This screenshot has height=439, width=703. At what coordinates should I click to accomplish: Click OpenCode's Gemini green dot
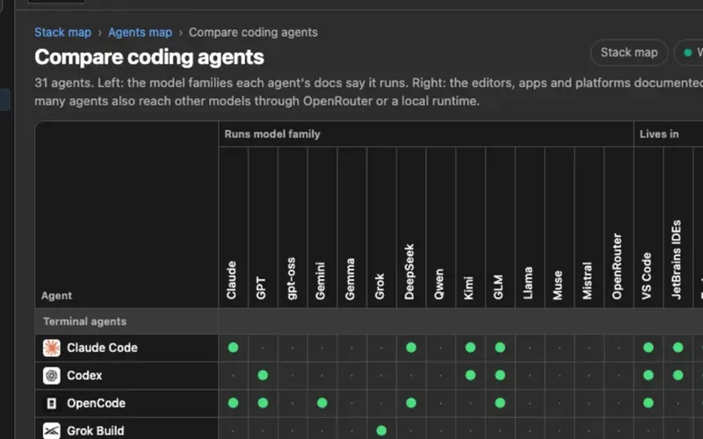pyautogui.click(x=322, y=403)
